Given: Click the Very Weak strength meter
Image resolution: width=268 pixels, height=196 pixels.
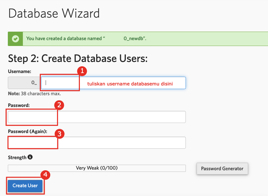Looking at the screenshot, I should [97, 168].
